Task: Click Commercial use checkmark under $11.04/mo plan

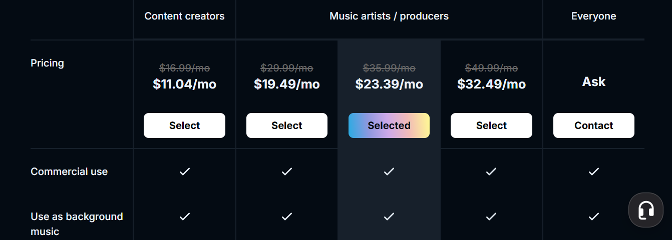Action: [185, 171]
